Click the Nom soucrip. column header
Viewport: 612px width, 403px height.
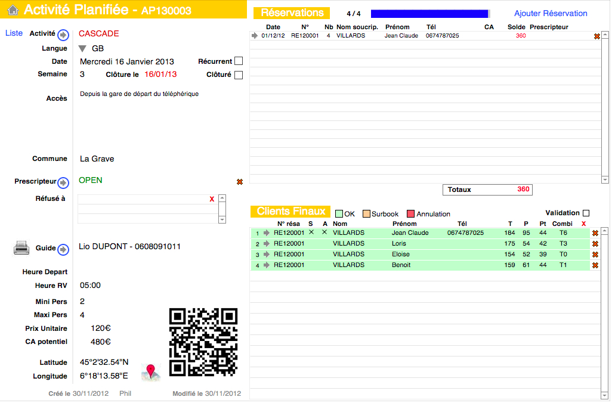357,27
